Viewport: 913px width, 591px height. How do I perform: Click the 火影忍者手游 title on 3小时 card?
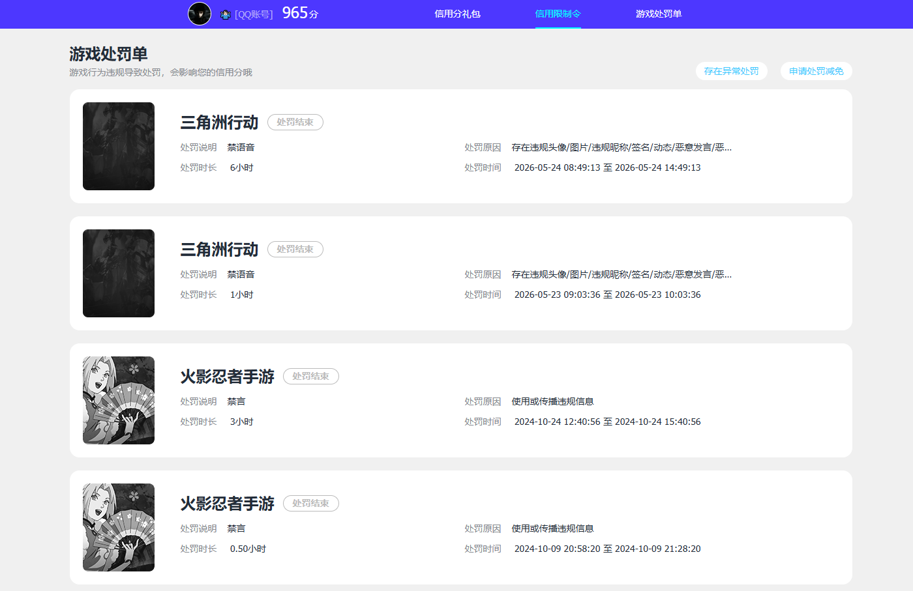point(227,377)
